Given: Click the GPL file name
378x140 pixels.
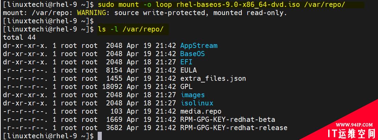Looking at the screenshot, I should tap(186, 87).
